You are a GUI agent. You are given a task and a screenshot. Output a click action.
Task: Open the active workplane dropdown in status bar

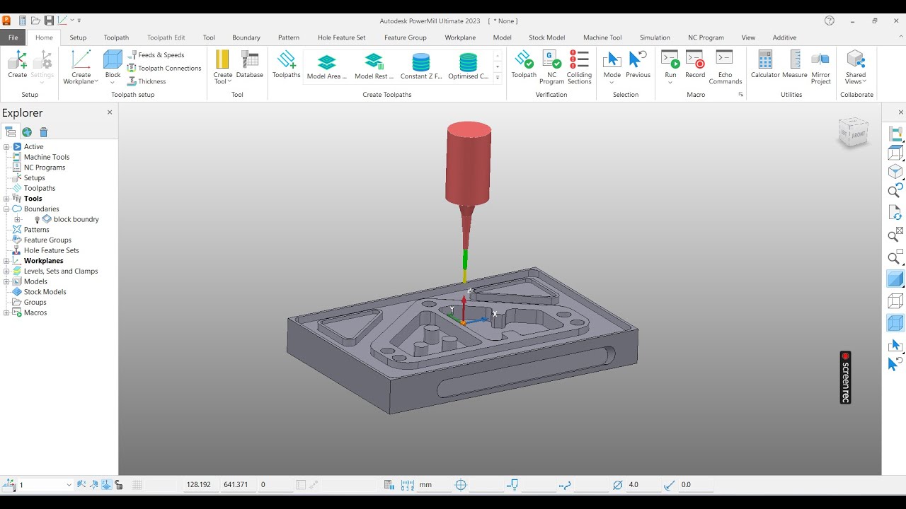click(69, 485)
